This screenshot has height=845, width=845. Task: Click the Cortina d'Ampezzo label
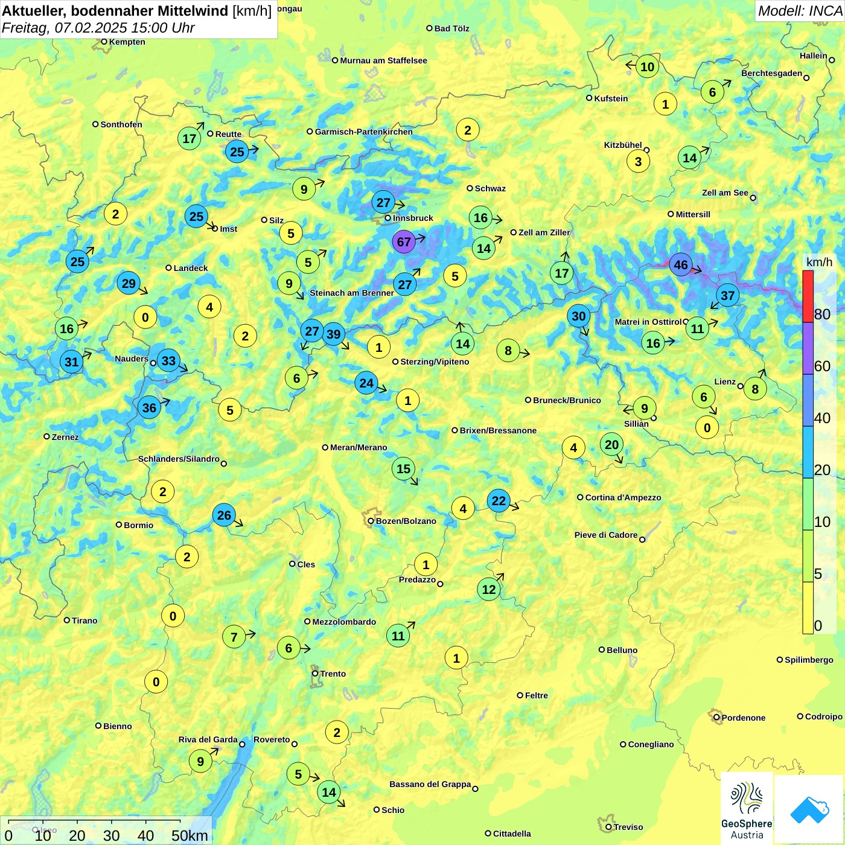point(623,498)
